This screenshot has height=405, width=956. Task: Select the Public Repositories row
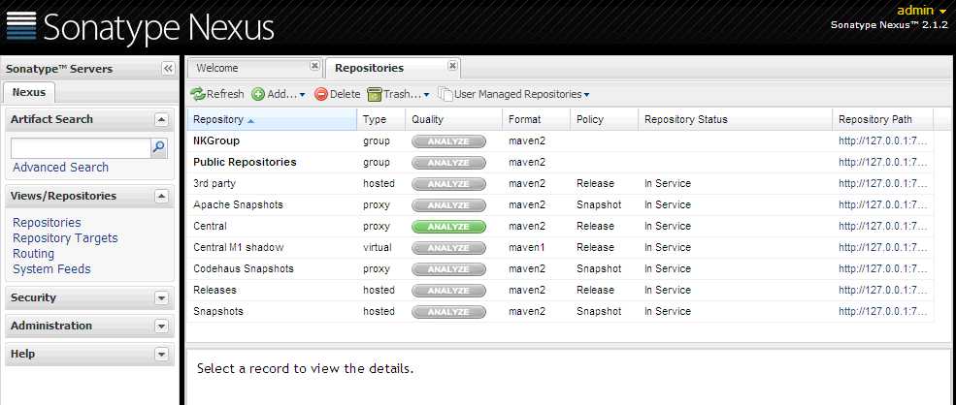560,163
